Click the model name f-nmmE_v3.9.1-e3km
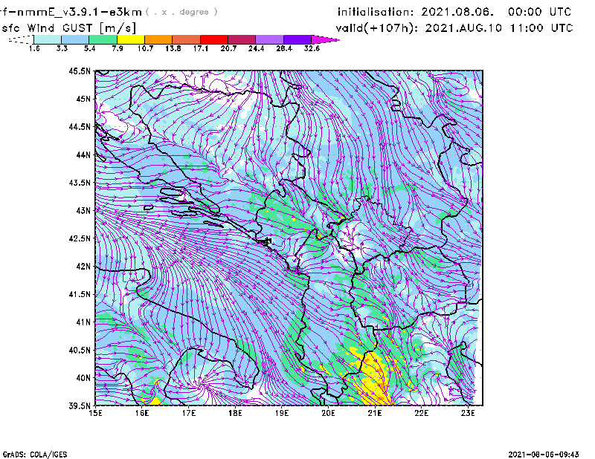The image size is (595, 459). click(71, 12)
